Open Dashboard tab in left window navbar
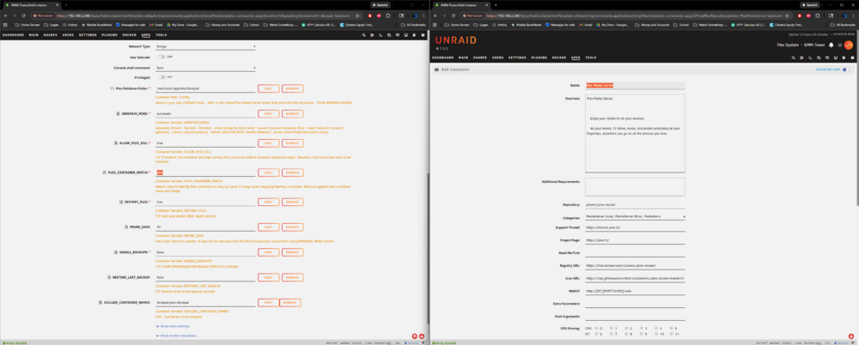This screenshot has width=859, height=345. [x=13, y=35]
